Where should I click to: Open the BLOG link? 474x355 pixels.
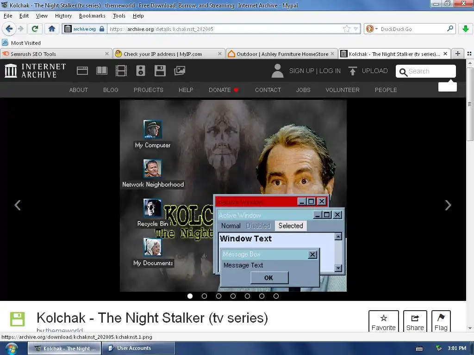point(111,90)
